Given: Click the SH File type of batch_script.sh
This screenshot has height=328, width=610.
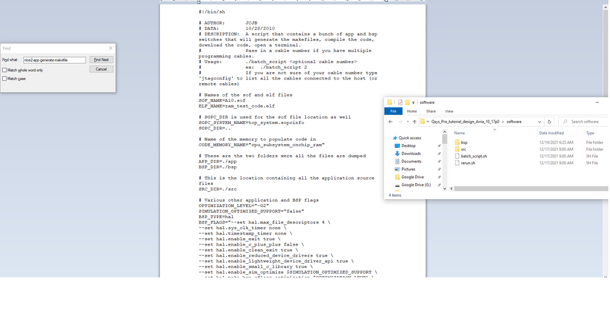Looking at the screenshot, I should 592,156.
